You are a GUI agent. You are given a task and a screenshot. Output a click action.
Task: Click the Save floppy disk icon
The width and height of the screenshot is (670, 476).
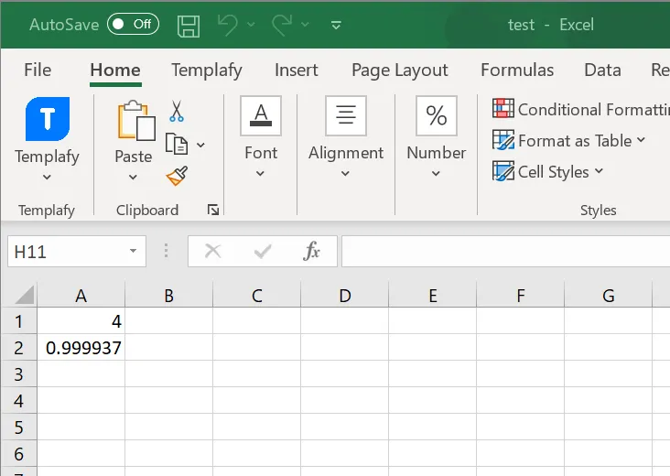pyautogui.click(x=189, y=25)
